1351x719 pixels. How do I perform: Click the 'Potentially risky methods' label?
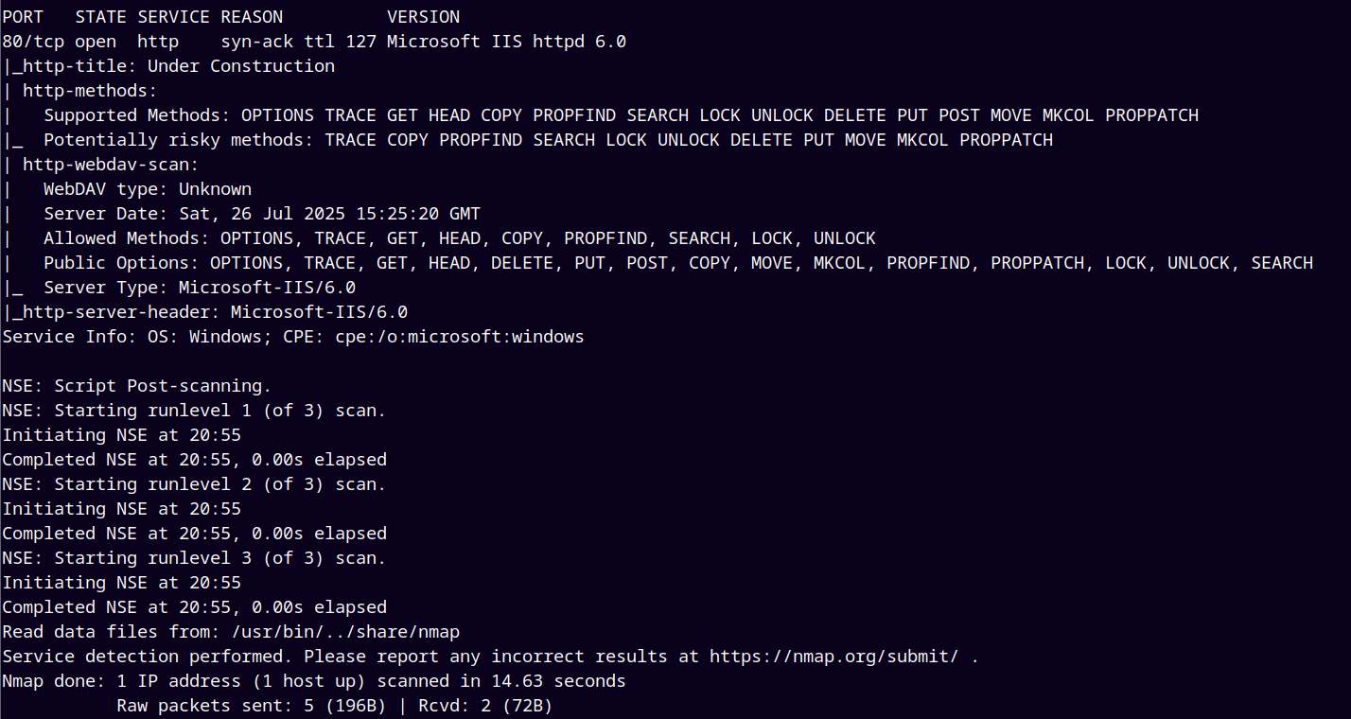[173, 140]
